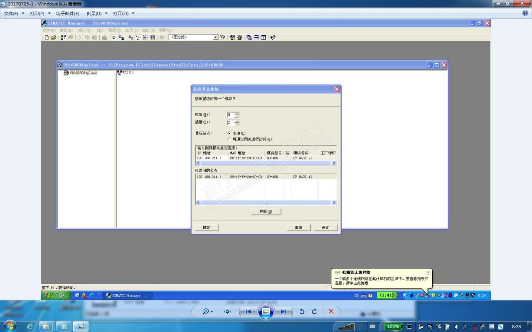Viewport: 532px width, 332px height.
Task: Switch to List view icon
Action: click(145, 37)
